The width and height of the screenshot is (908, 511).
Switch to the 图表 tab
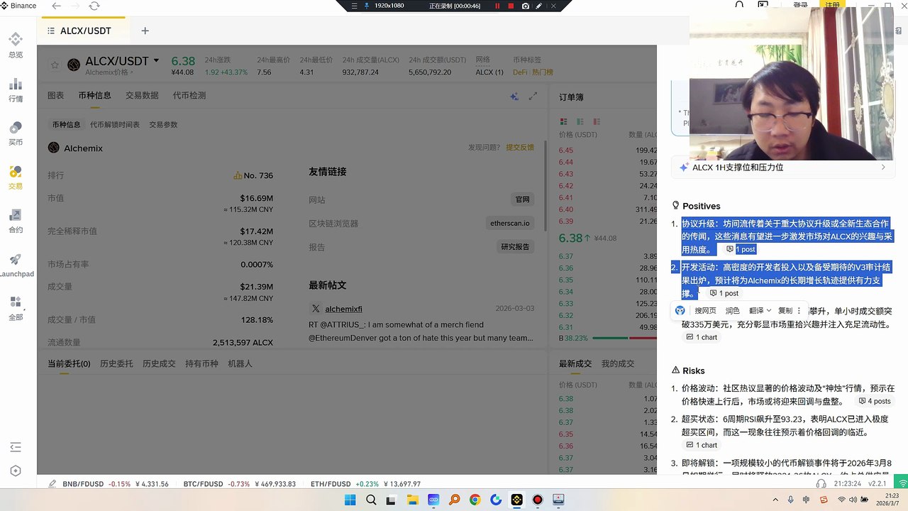click(55, 95)
